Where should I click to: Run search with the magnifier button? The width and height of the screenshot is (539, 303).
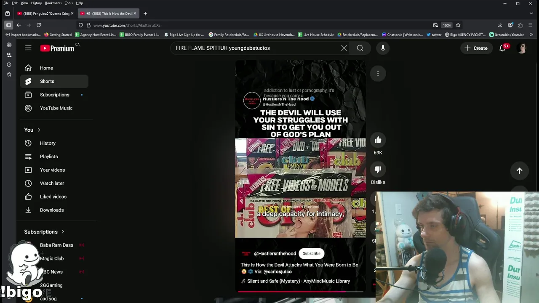click(360, 48)
